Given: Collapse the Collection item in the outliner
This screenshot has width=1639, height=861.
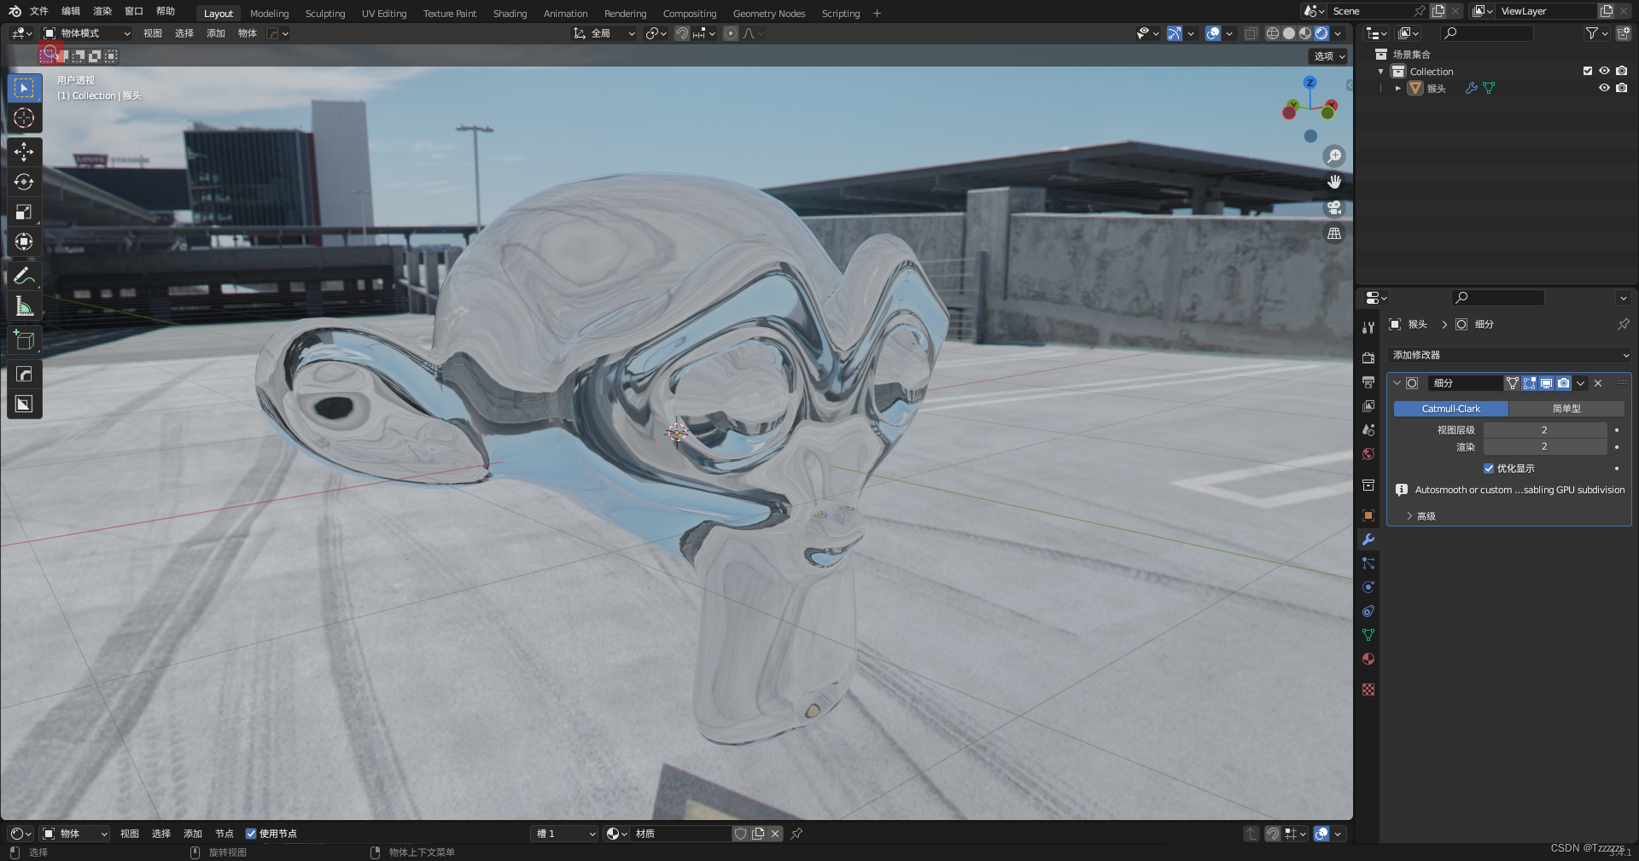Looking at the screenshot, I should point(1380,71).
